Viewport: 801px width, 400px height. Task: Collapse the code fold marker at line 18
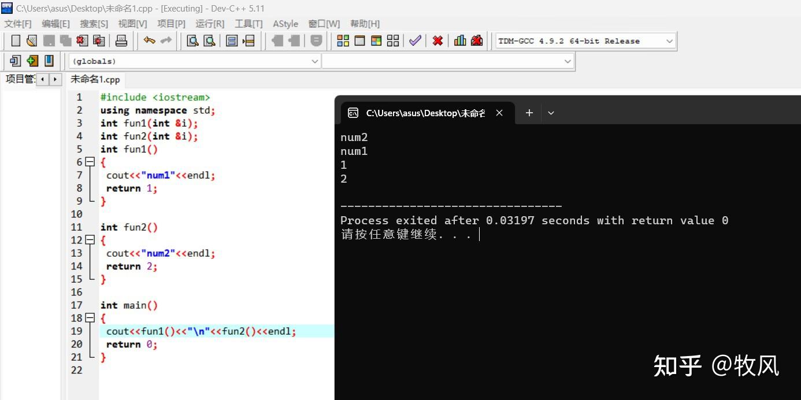[x=90, y=318]
